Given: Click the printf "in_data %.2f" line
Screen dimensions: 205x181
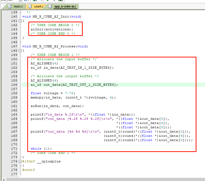Looking at the screenshot, I should tap(83, 114).
